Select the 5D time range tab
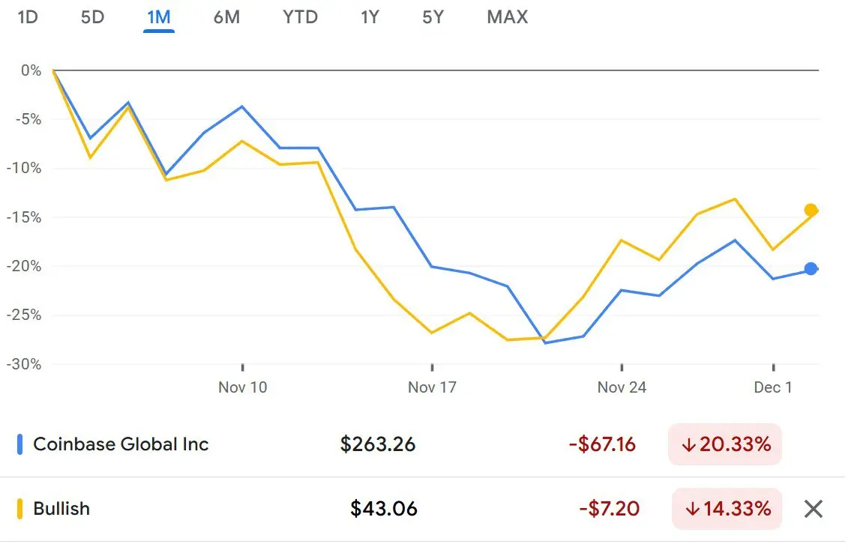The height and width of the screenshot is (553, 860). [x=92, y=17]
